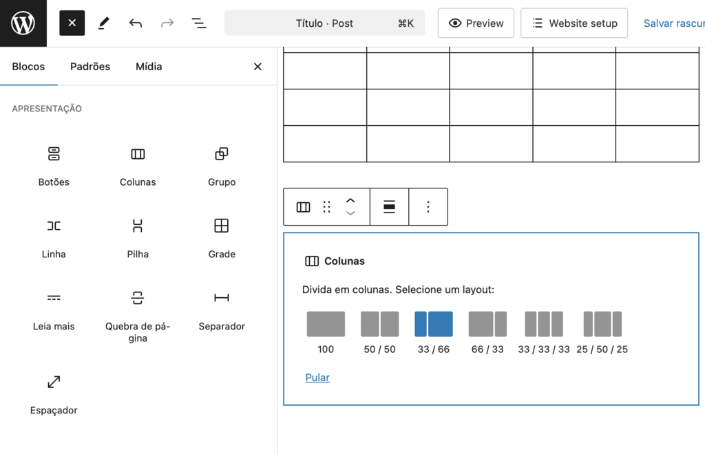
Task: Open the post Preview
Action: 476,23
